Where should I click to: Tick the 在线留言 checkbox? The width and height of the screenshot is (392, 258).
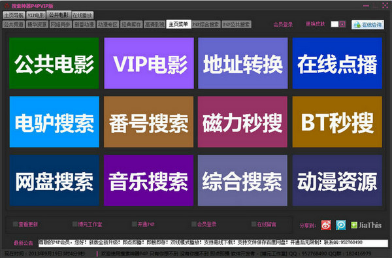[x=253, y=224]
